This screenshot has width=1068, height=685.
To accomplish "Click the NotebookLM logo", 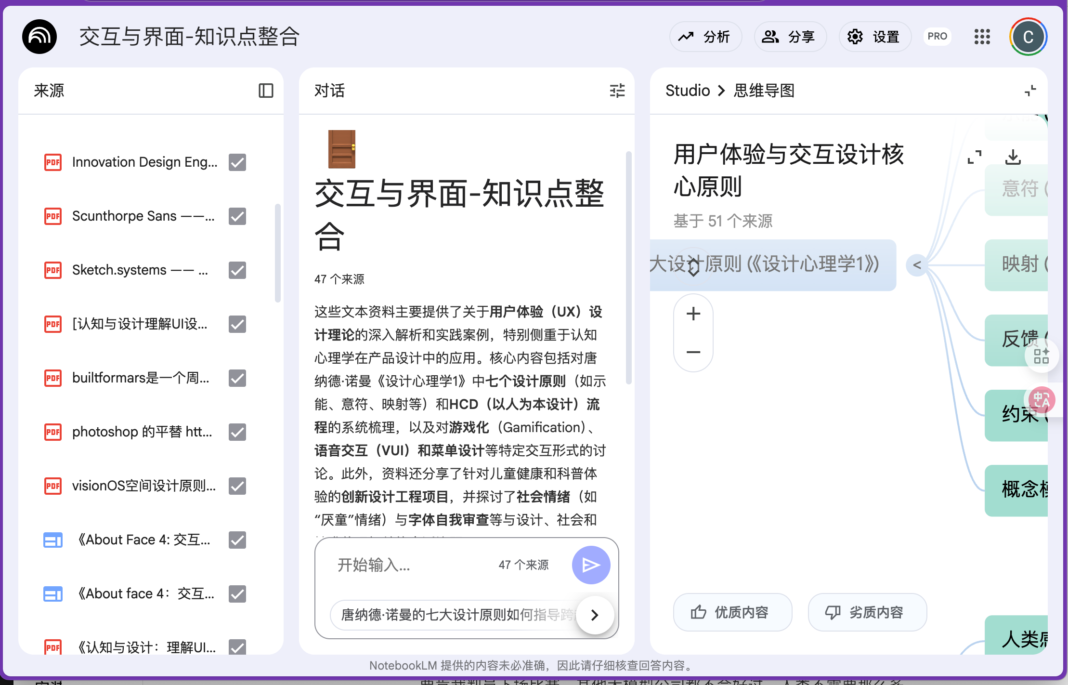I will click(39, 37).
